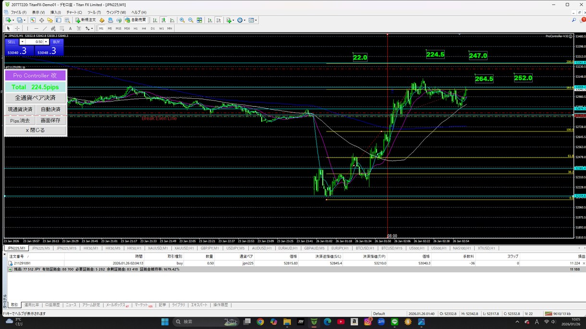
Task: Draw a vertical line on chart
Action: pos(27,28)
